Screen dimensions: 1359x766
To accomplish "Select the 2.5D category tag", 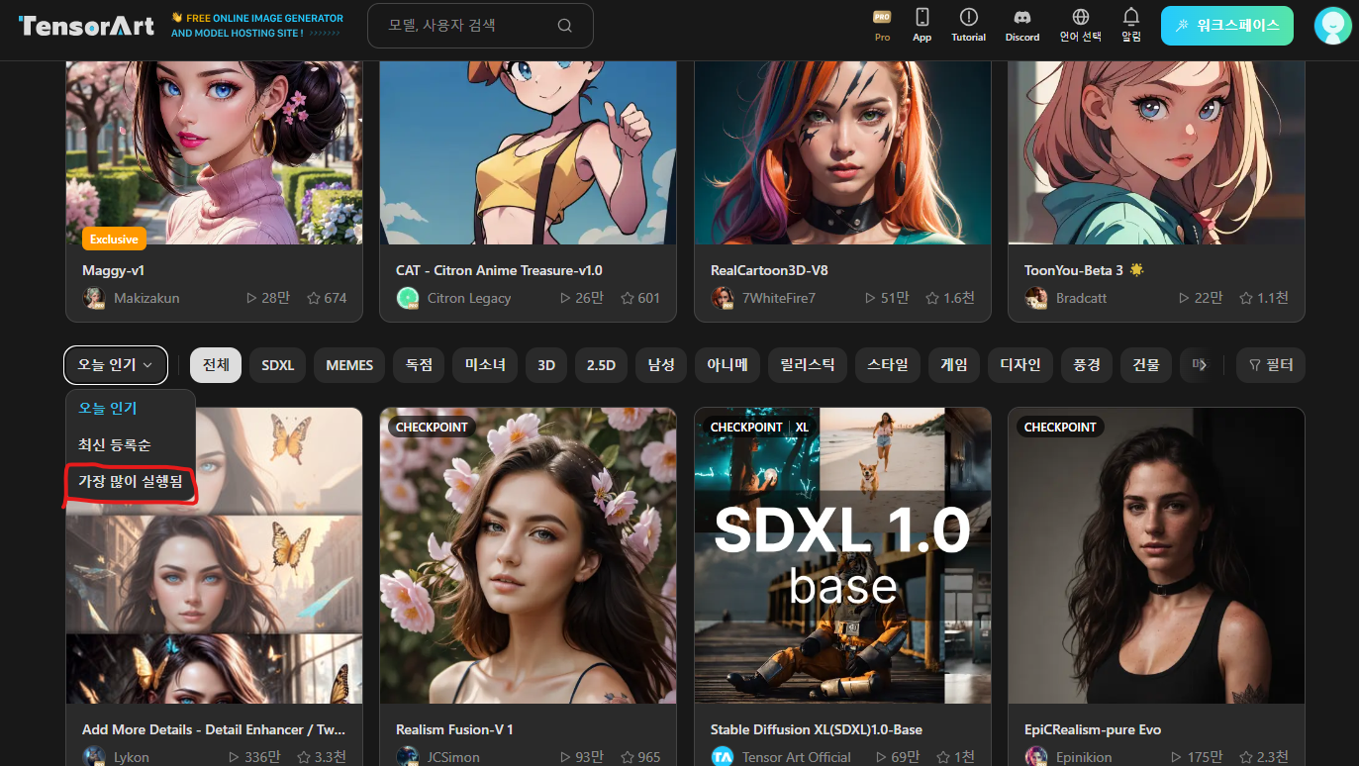I will (x=601, y=365).
